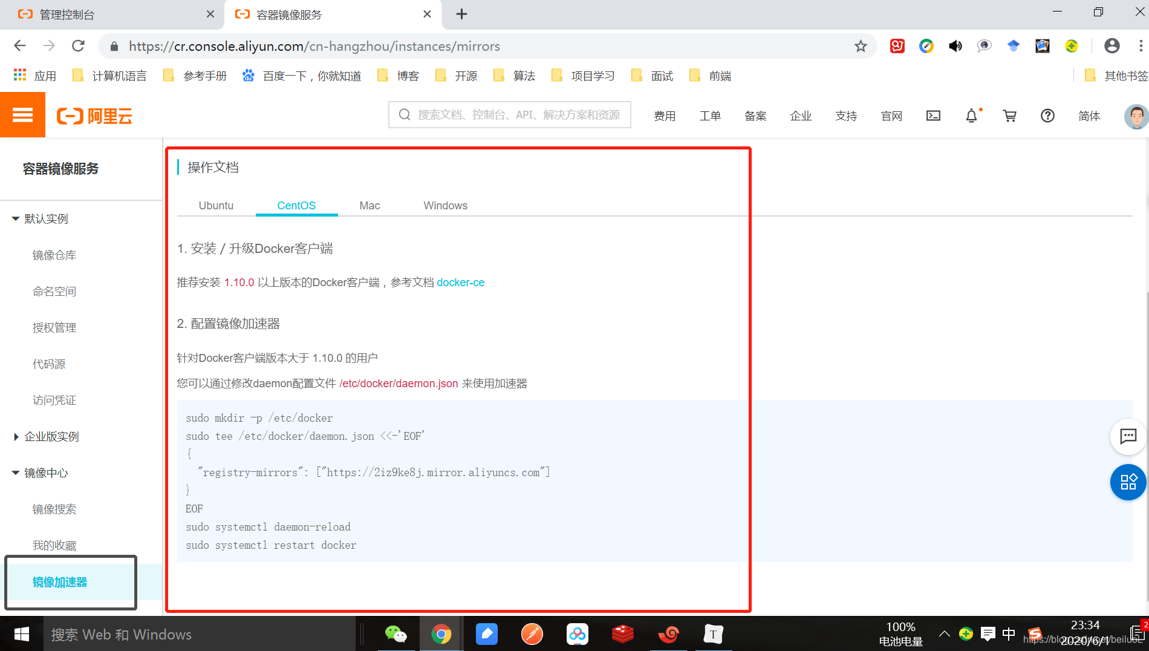1149x651 pixels.
Task: Open Typora from the taskbar
Action: coord(714,633)
